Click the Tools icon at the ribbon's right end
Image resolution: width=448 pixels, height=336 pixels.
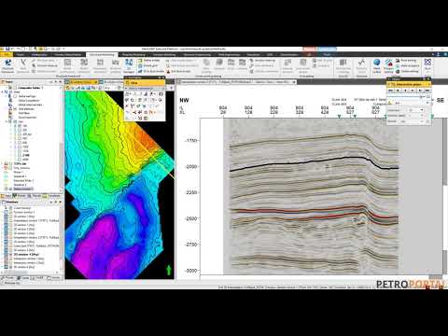pos(427,64)
